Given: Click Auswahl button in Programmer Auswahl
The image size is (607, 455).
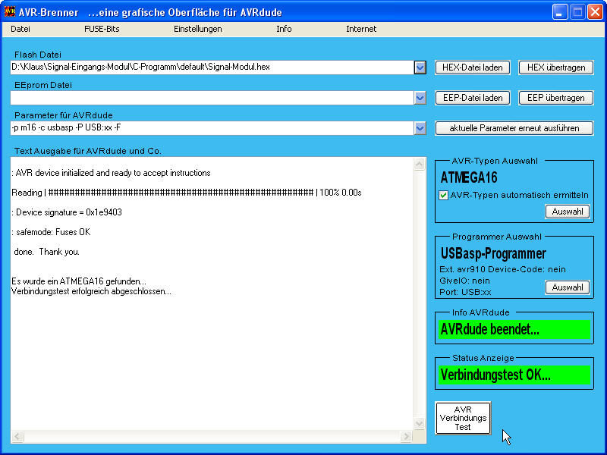Looking at the screenshot, I should click(x=568, y=287).
